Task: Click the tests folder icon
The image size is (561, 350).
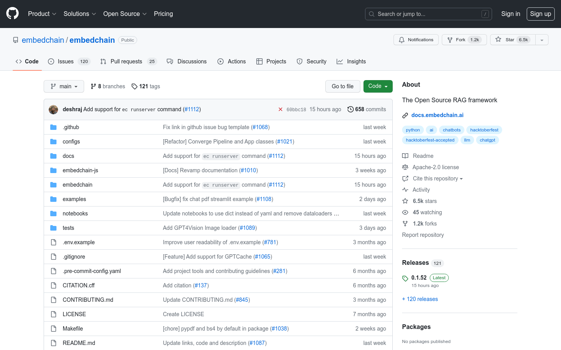Action: [x=53, y=228]
